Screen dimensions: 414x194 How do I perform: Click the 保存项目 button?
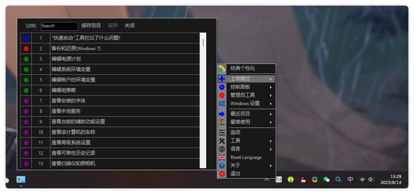coord(91,26)
